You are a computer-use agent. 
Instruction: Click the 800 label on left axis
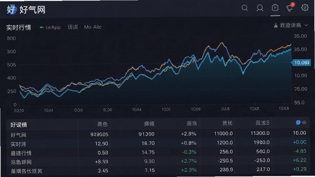[x=11, y=38]
